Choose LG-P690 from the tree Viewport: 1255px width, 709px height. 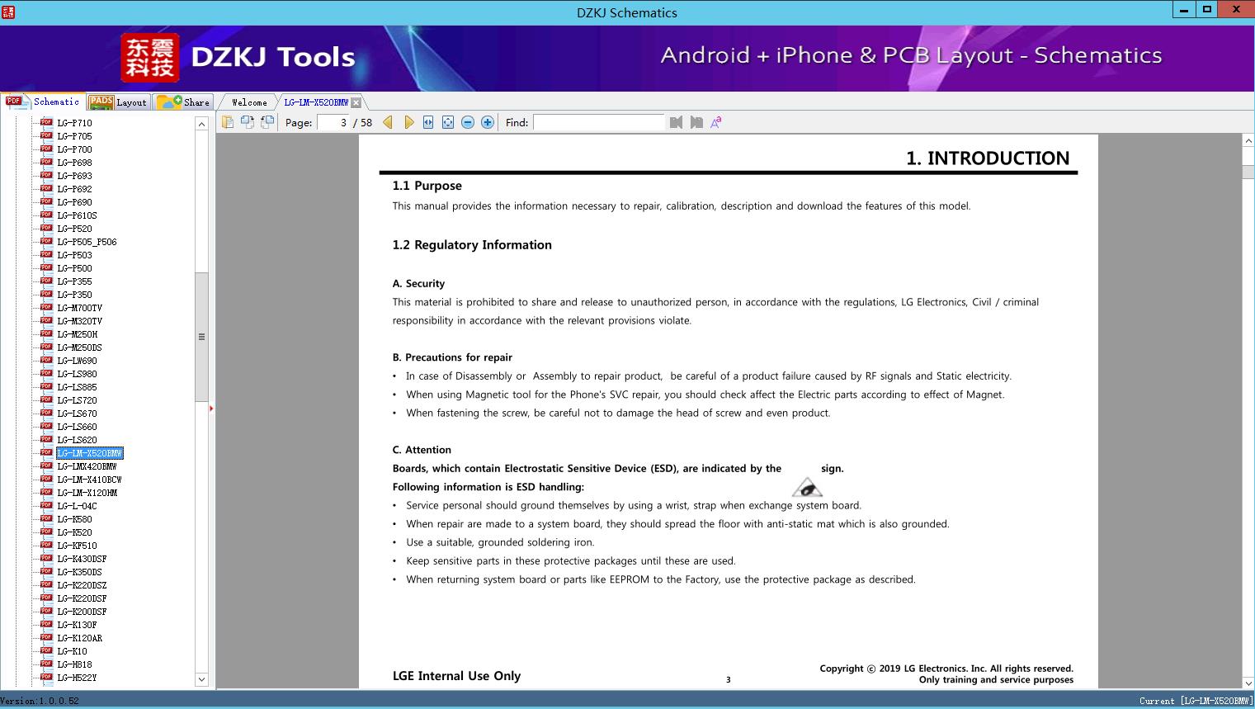tap(74, 202)
